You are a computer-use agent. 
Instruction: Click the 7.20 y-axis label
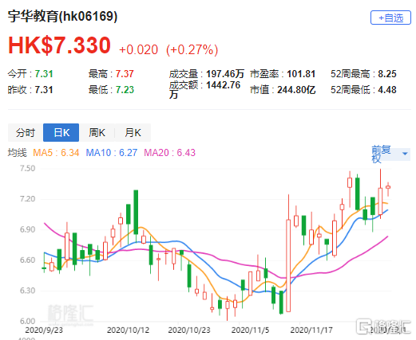coord(27,199)
